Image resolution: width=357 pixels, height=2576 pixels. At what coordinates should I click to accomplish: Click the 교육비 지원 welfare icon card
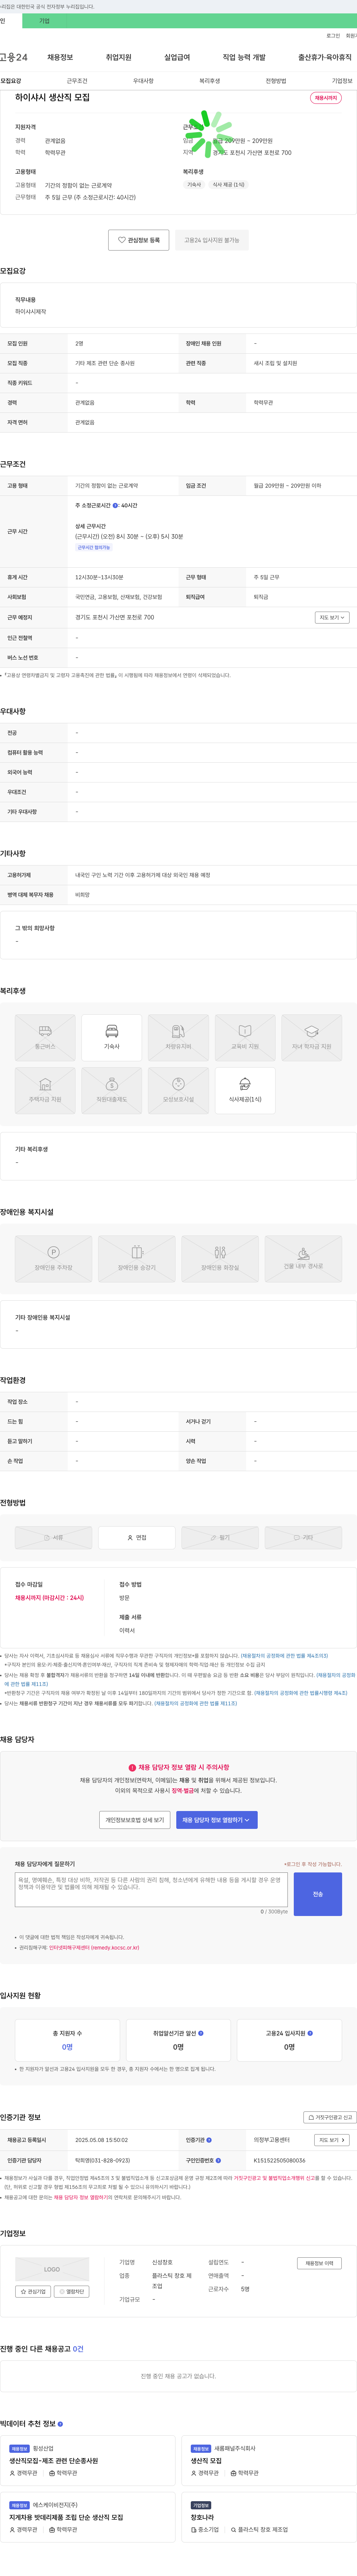coord(245,1037)
